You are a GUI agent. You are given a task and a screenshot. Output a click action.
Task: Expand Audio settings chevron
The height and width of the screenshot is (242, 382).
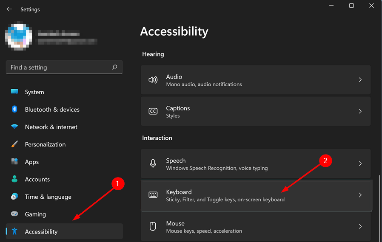360,80
